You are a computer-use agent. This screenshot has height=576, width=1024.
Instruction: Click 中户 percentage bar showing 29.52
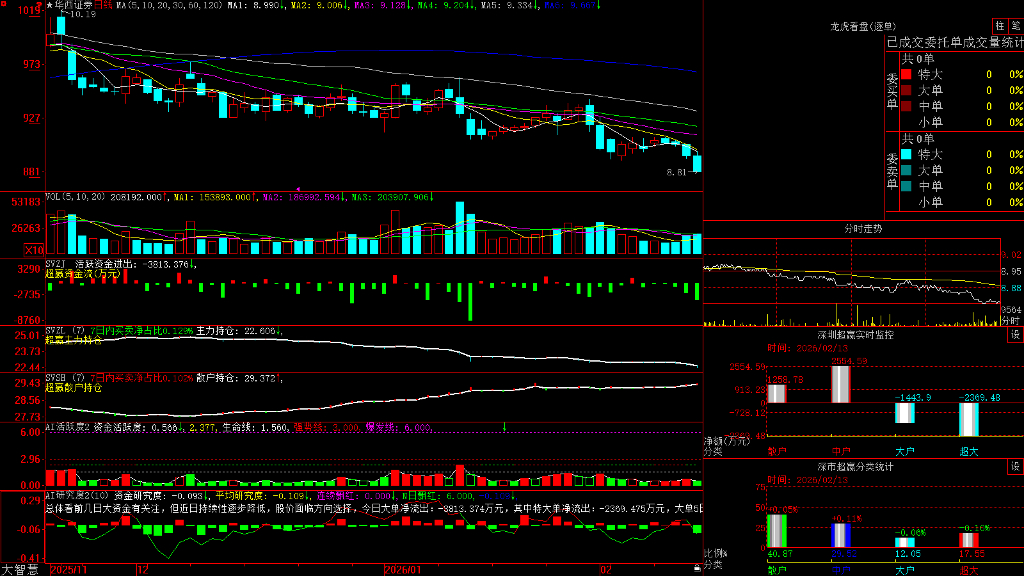[841, 536]
